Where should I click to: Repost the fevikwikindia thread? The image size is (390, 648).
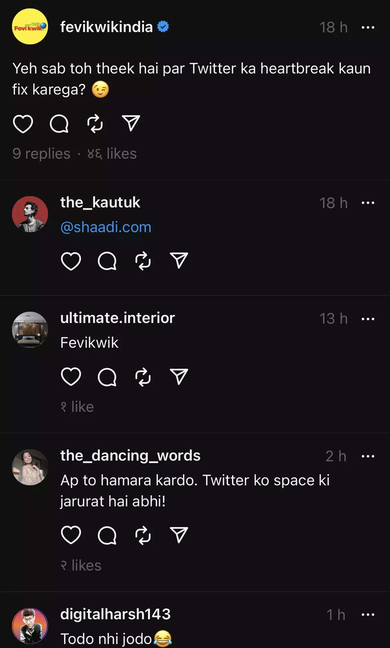[95, 124]
